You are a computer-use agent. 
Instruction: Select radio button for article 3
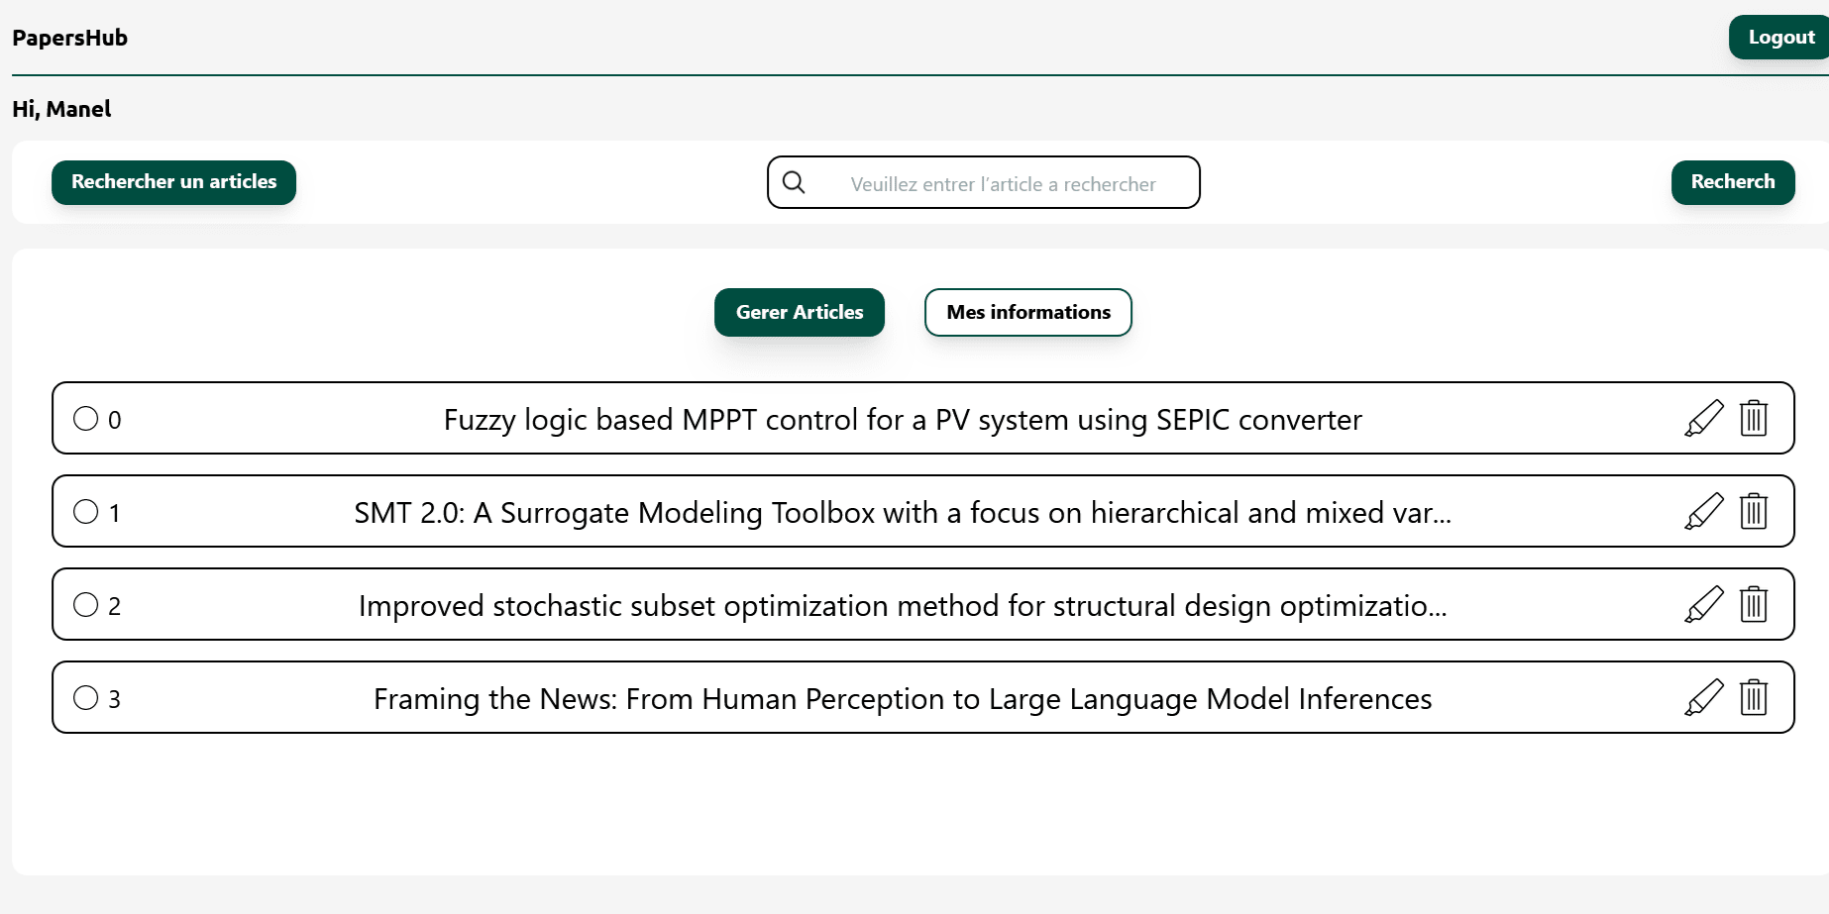pos(86,697)
